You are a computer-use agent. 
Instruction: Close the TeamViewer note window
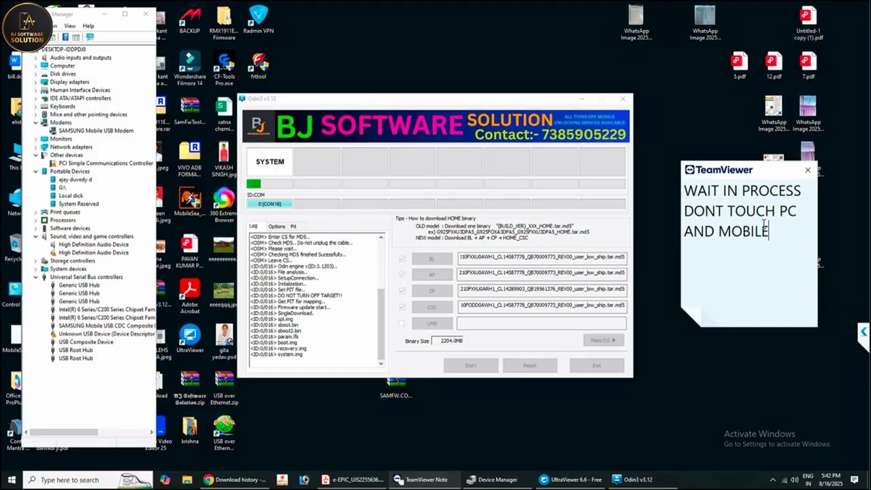(808, 170)
